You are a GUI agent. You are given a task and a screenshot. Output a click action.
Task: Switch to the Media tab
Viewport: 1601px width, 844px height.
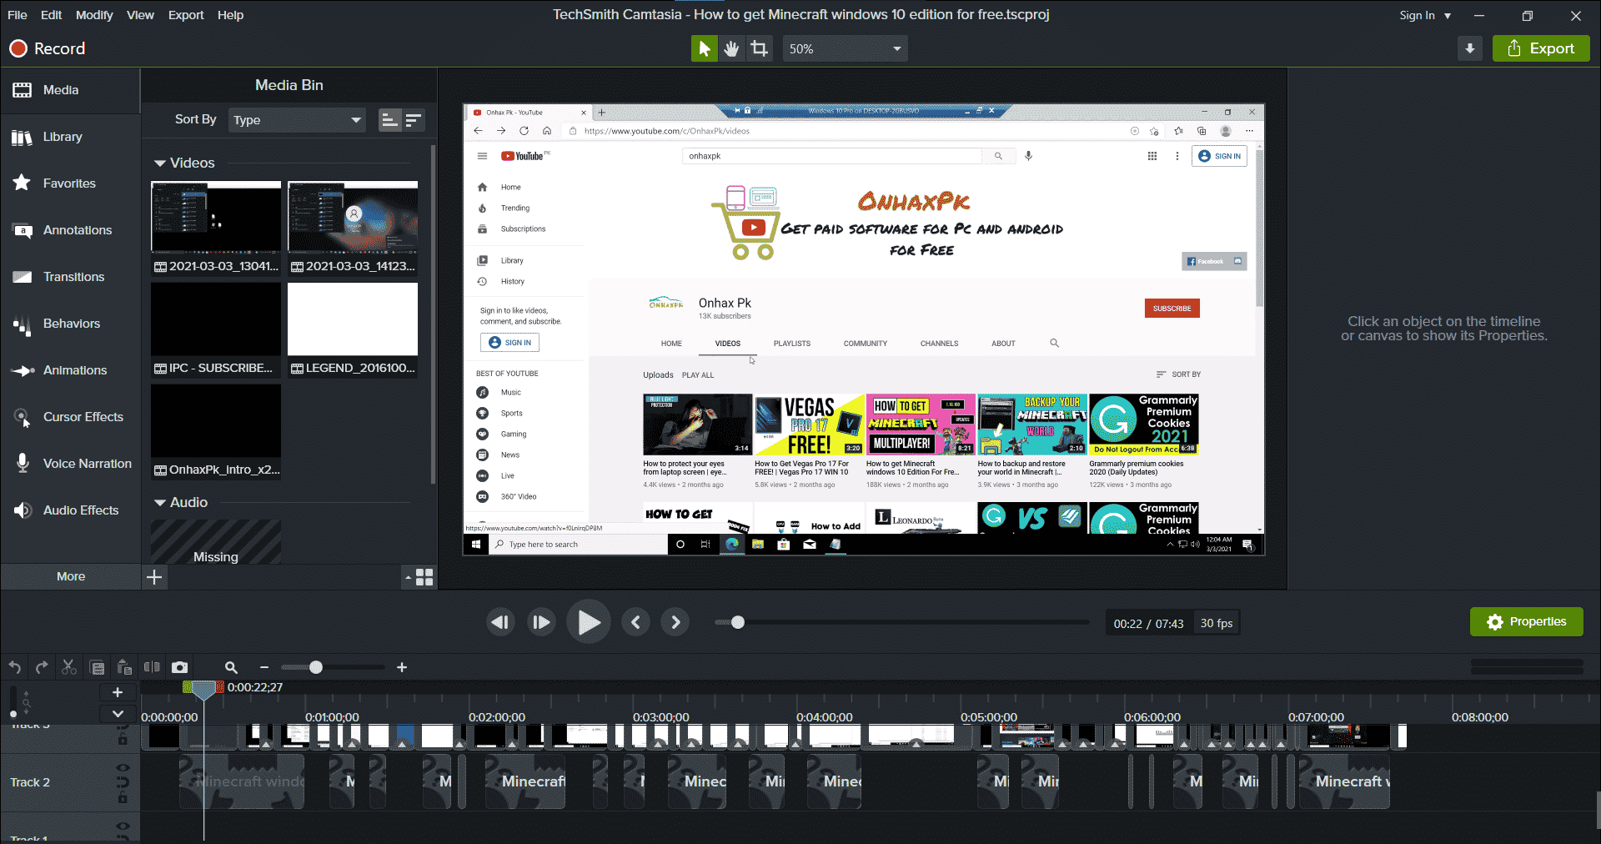(x=70, y=90)
